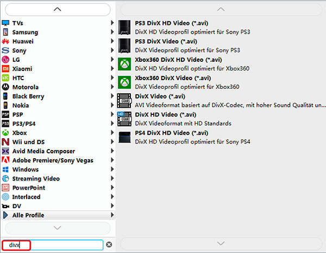Click the Xbox logo in category list
326x253 pixels.
click(5, 133)
